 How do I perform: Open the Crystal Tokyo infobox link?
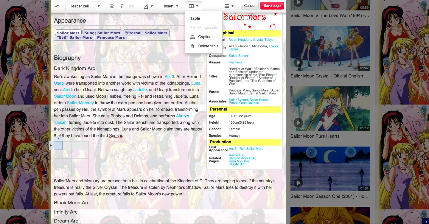(x=263, y=40)
